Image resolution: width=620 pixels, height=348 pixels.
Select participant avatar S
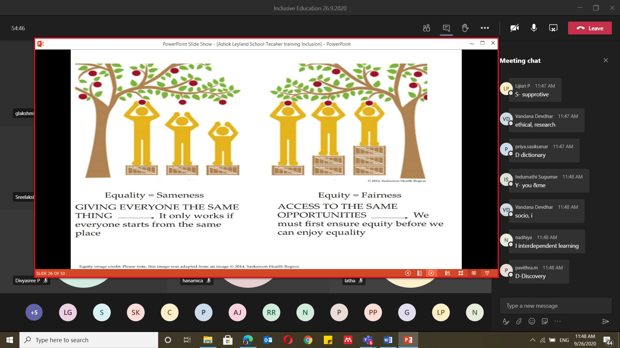click(102, 312)
